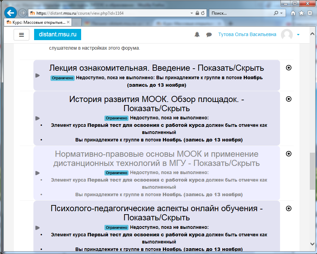Expand the 'Лекция ознакомительная' section triangle

pos(37,75)
